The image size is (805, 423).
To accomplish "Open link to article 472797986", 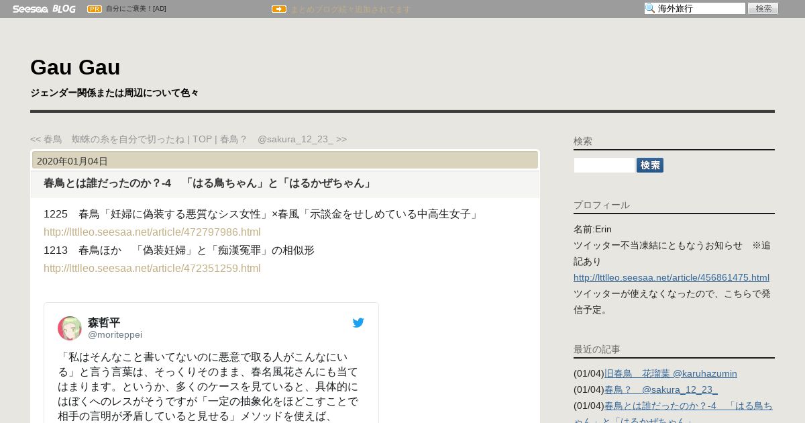I will click(152, 232).
